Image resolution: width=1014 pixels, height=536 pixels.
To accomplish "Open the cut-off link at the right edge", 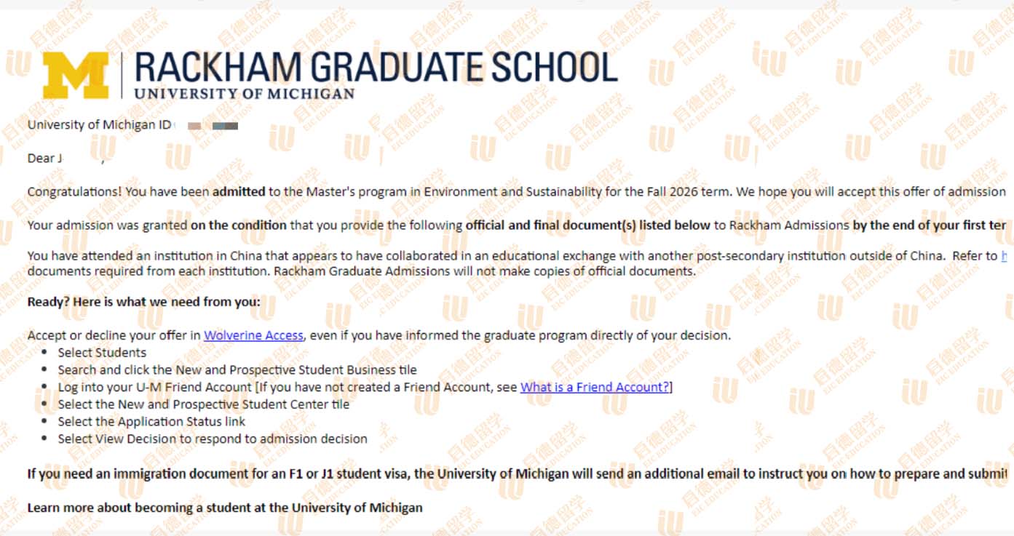I will pos(1005,255).
